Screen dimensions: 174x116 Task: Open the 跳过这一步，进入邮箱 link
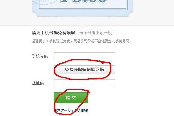coord(71,110)
